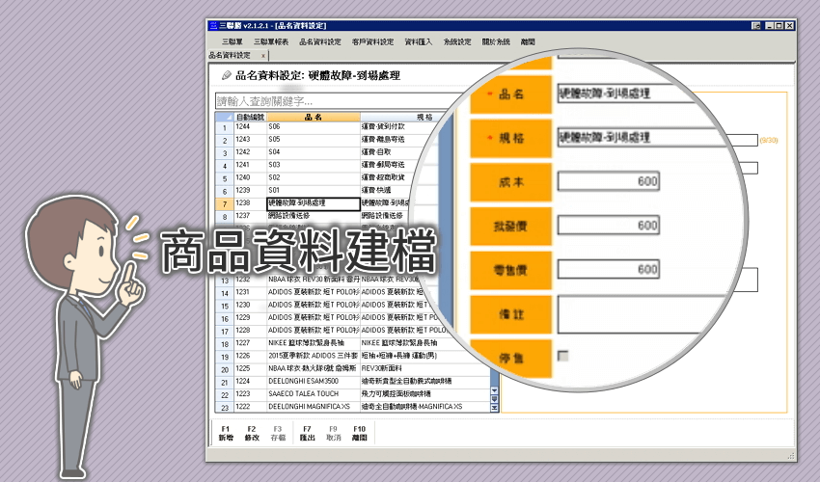Click the REV30新面料 spec cell
The width and height of the screenshot is (820, 482).
click(x=424, y=368)
